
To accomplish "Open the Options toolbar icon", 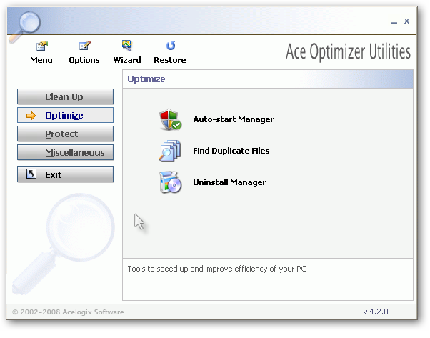I will [84, 45].
